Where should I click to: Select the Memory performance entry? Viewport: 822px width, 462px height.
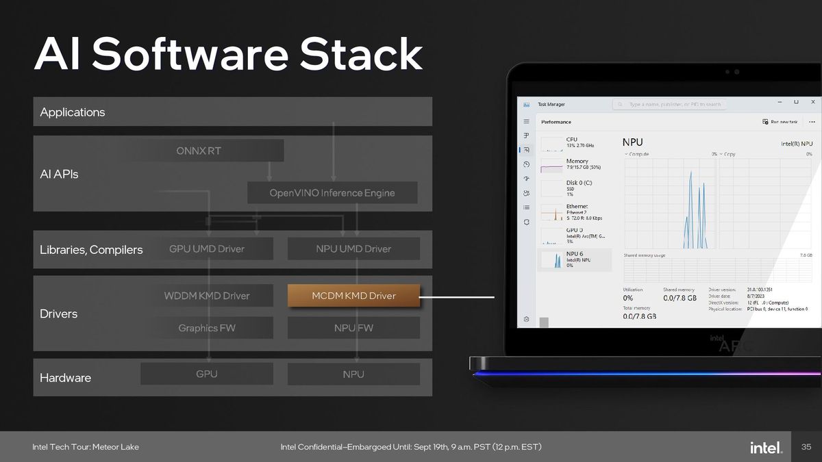coord(573,165)
